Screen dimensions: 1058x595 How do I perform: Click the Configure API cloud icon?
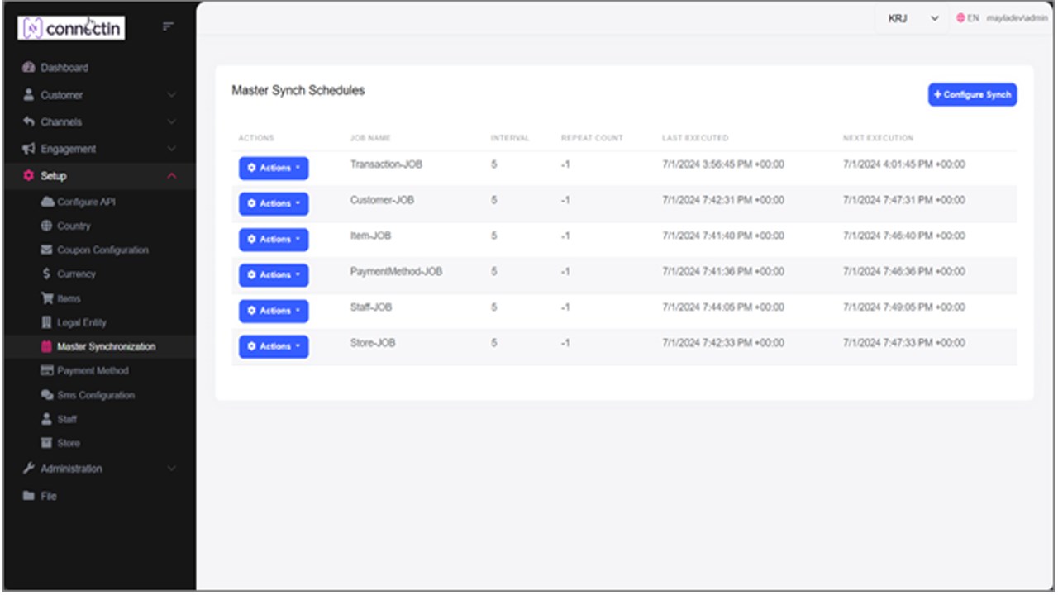pos(46,202)
